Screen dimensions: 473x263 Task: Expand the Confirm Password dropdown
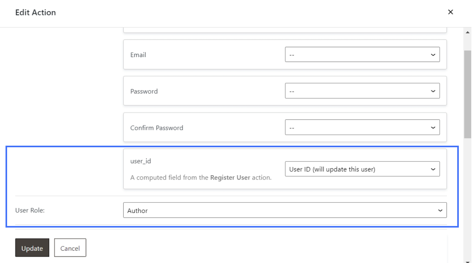click(362, 128)
